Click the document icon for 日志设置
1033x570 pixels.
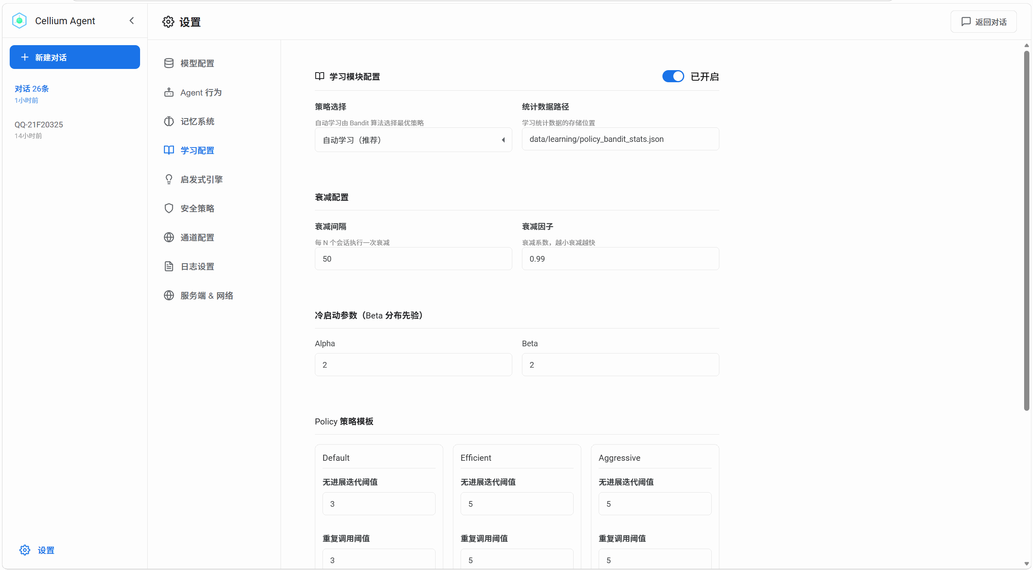(x=169, y=266)
